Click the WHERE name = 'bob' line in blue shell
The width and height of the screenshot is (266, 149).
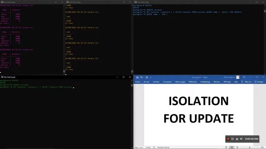click(x=150, y=14)
